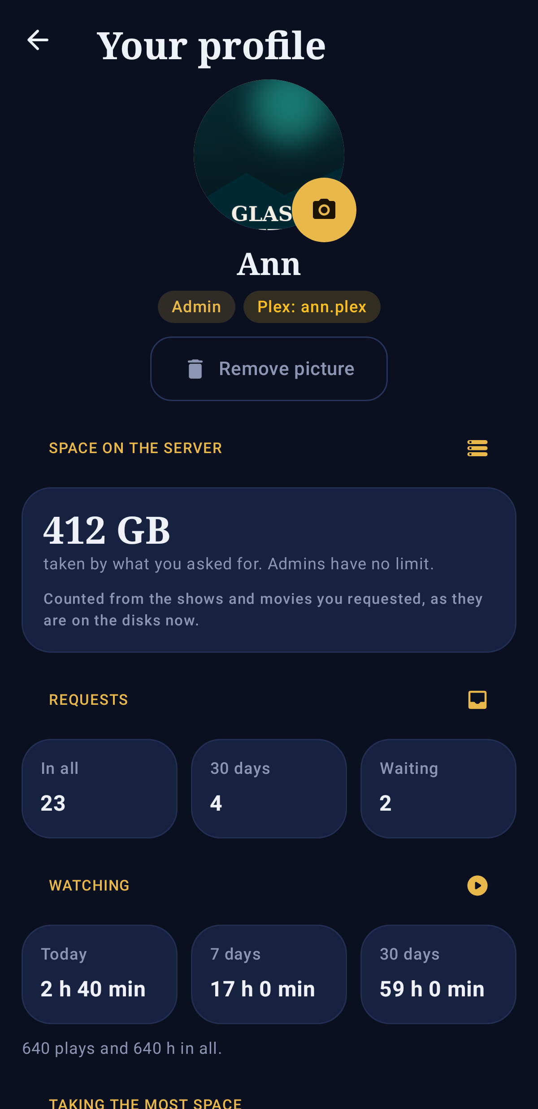Click the watching play icon
The height and width of the screenshot is (1109, 538).
click(477, 886)
